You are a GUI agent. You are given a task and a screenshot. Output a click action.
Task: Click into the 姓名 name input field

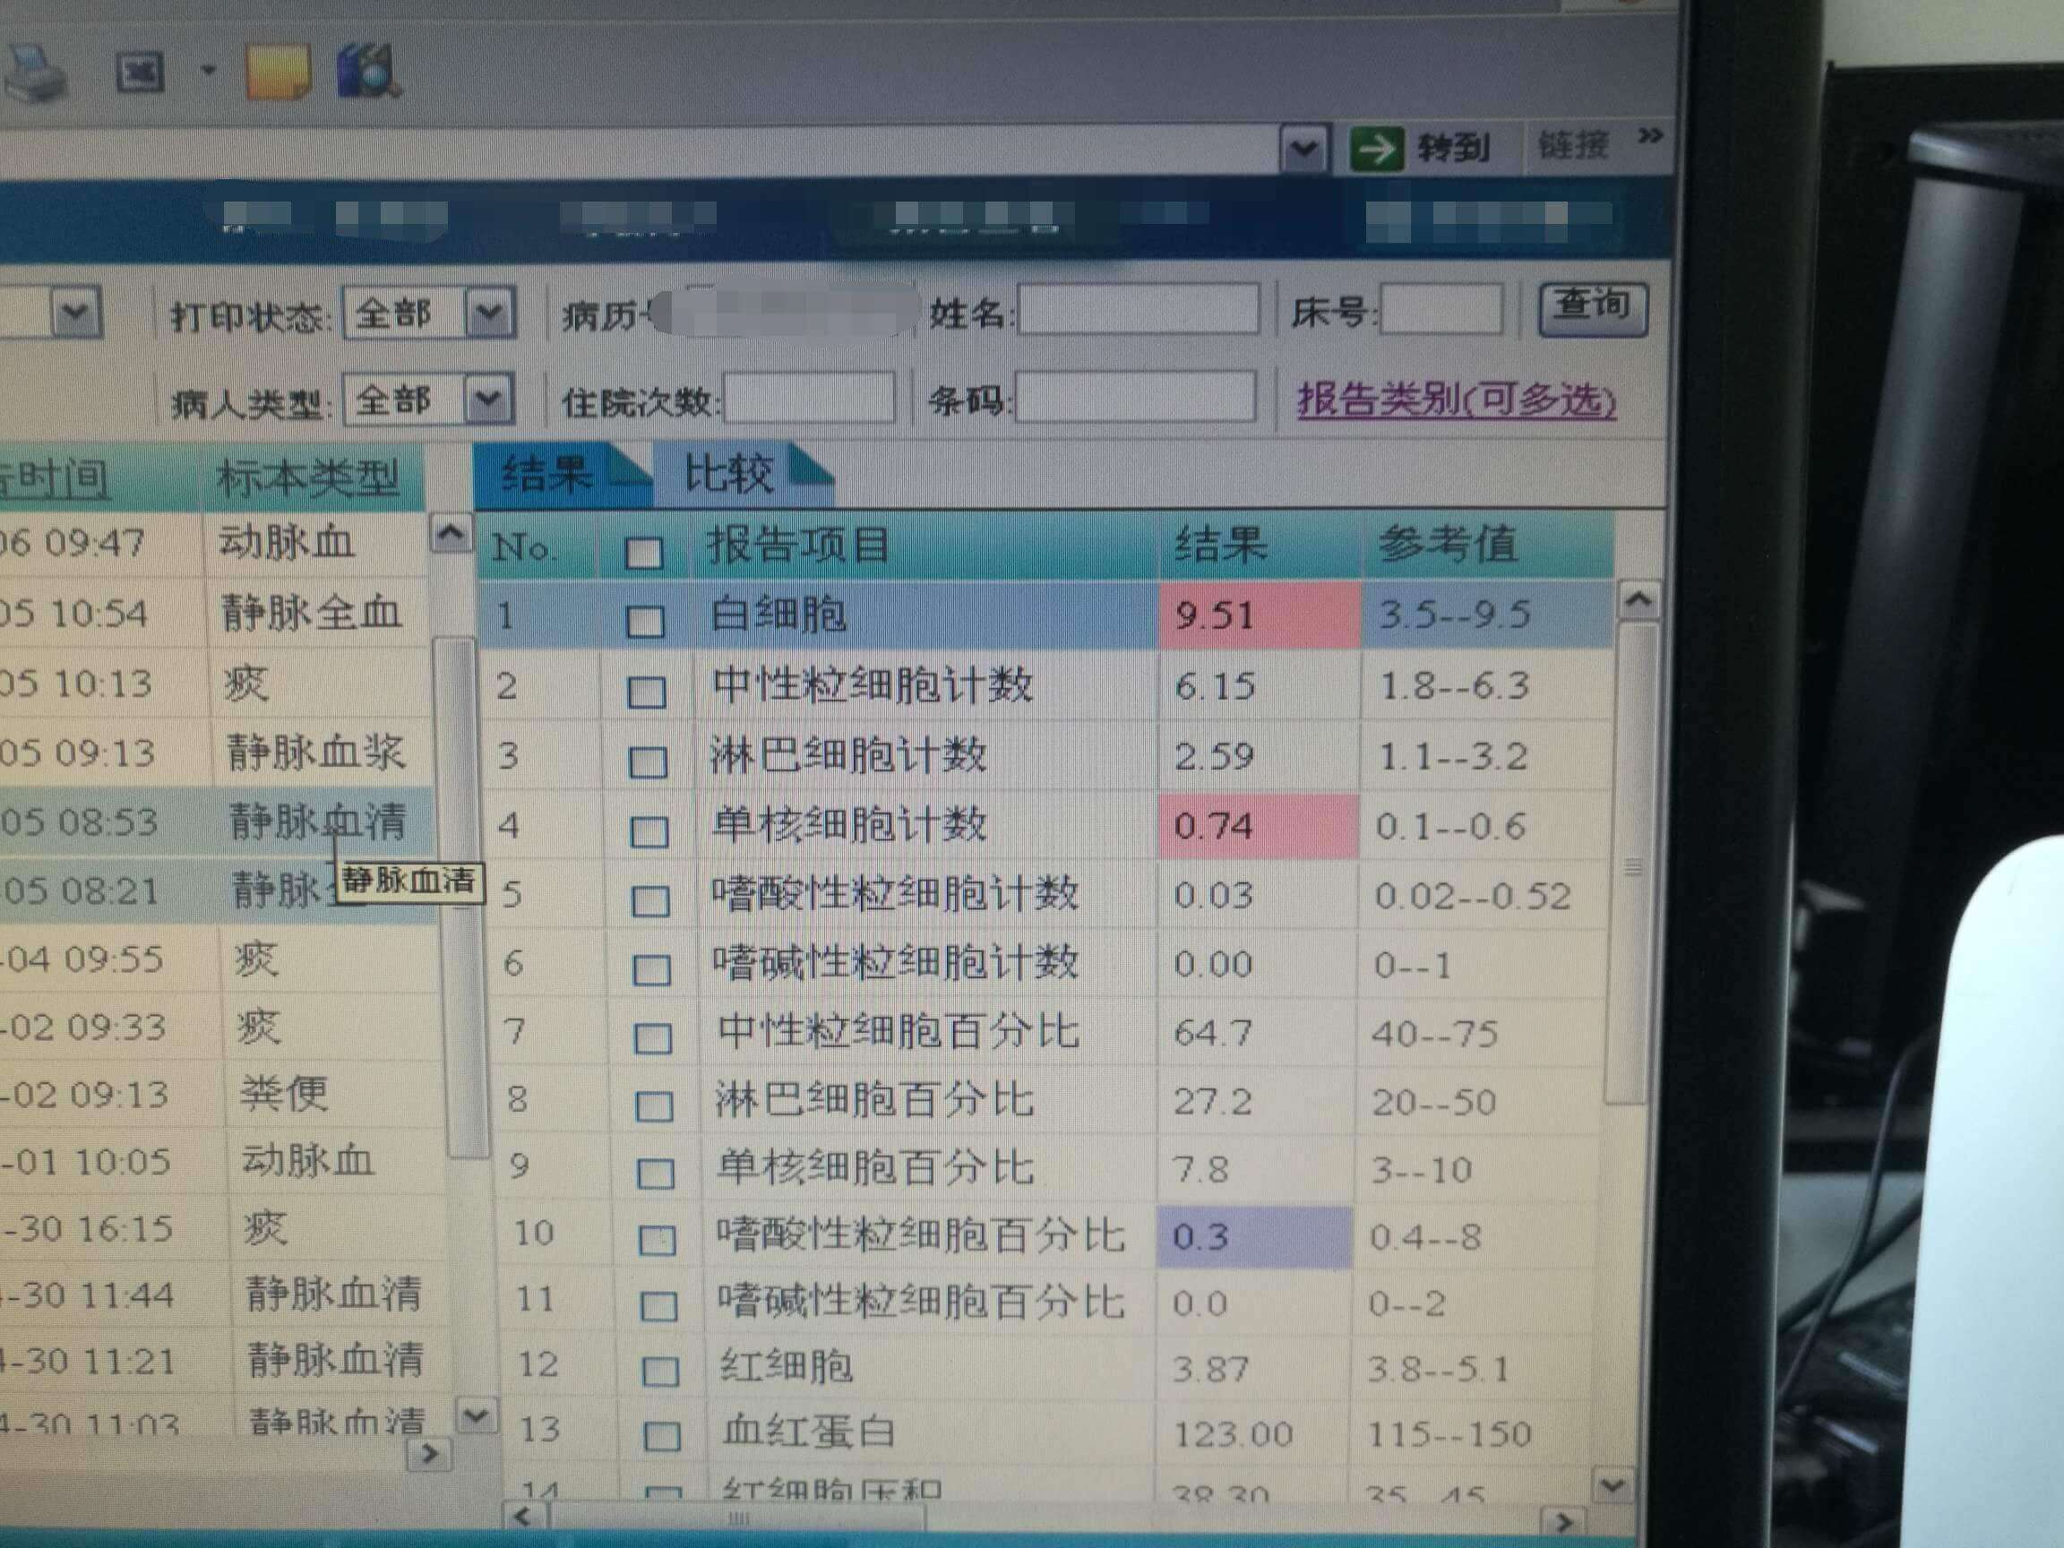pyautogui.click(x=1139, y=311)
